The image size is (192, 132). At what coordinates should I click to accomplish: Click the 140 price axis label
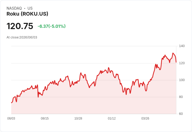pyautogui.click(x=182, y=46)
